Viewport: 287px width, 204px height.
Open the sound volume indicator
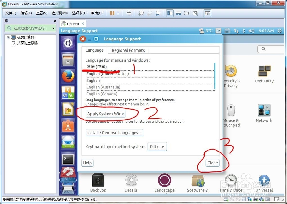pos(251,31)
